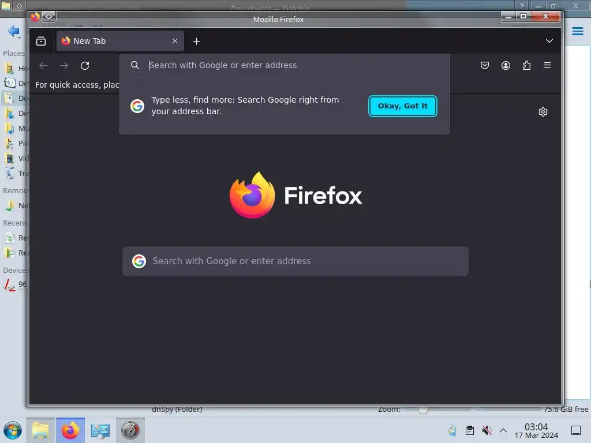Open the gauge monitor app in the taskbar
The image size is (591, 443).
pos(130,430)
